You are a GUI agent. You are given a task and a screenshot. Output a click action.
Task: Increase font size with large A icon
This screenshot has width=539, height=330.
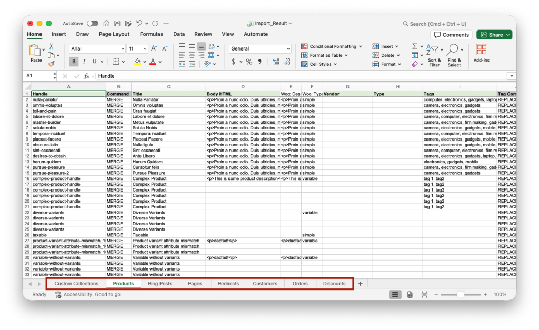pos(154,48)
